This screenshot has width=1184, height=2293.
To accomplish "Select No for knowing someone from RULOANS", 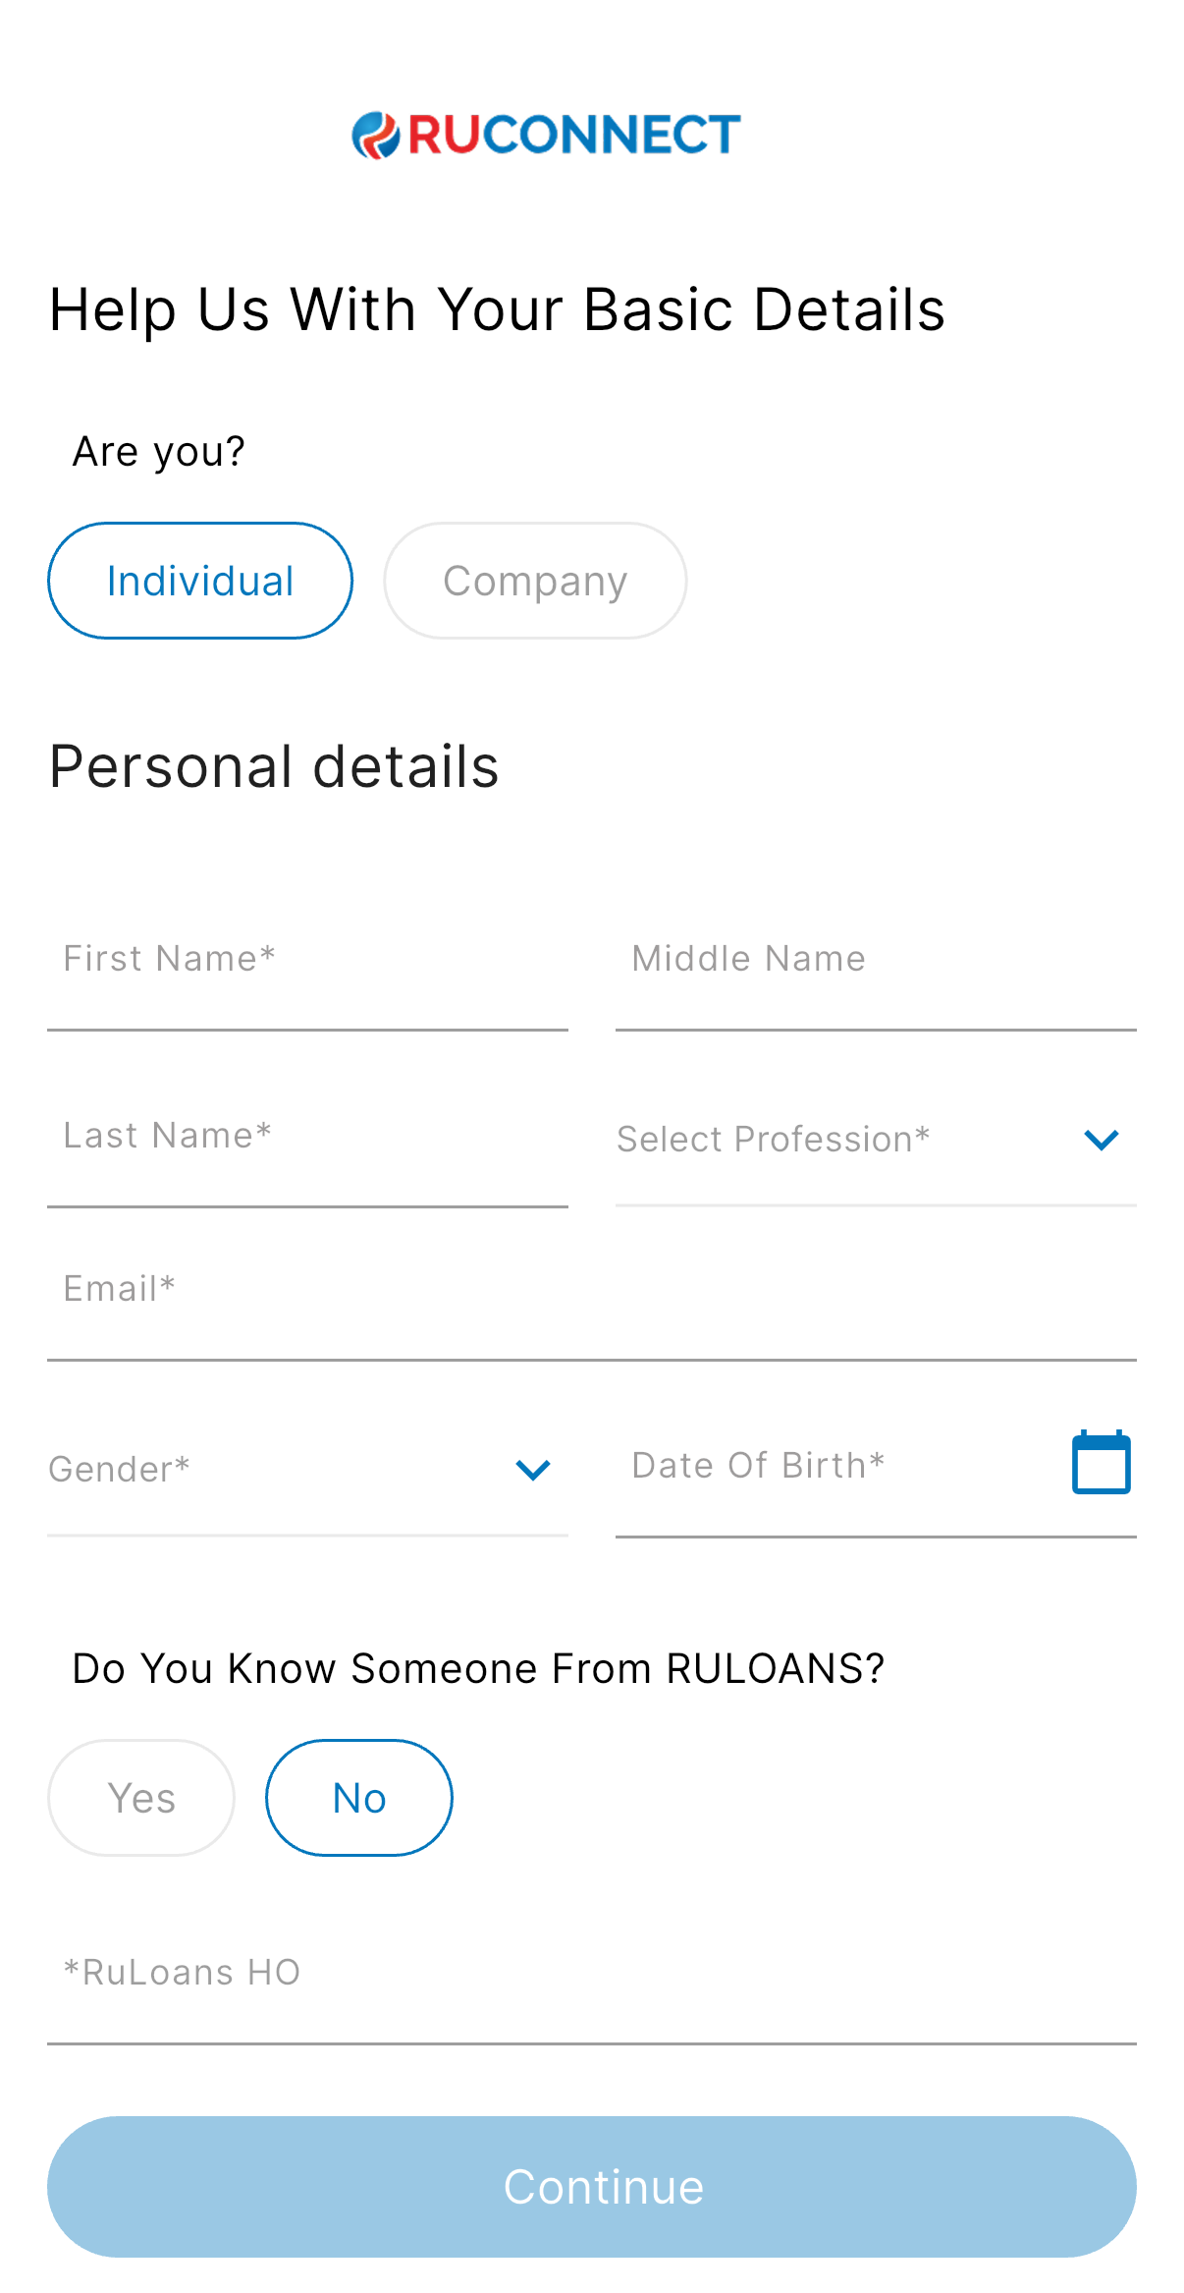I will 359,1798.
